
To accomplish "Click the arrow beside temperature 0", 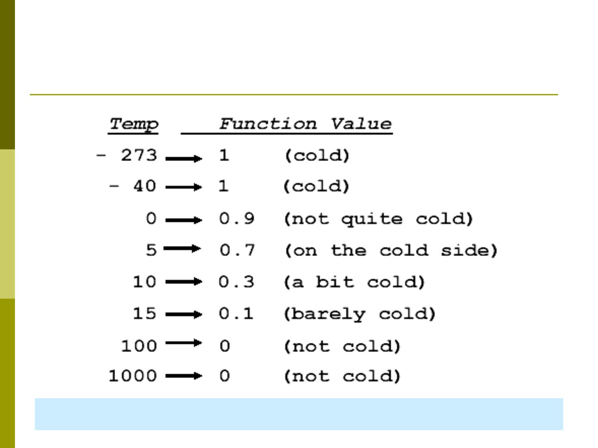I will point(184,220).
